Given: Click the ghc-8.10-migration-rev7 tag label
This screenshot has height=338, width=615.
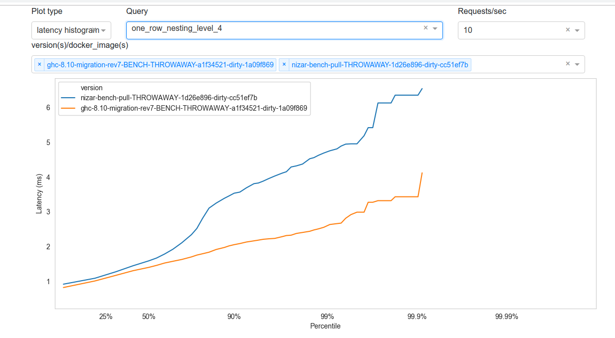Looking at the screenshot, I should pos(160,64).
